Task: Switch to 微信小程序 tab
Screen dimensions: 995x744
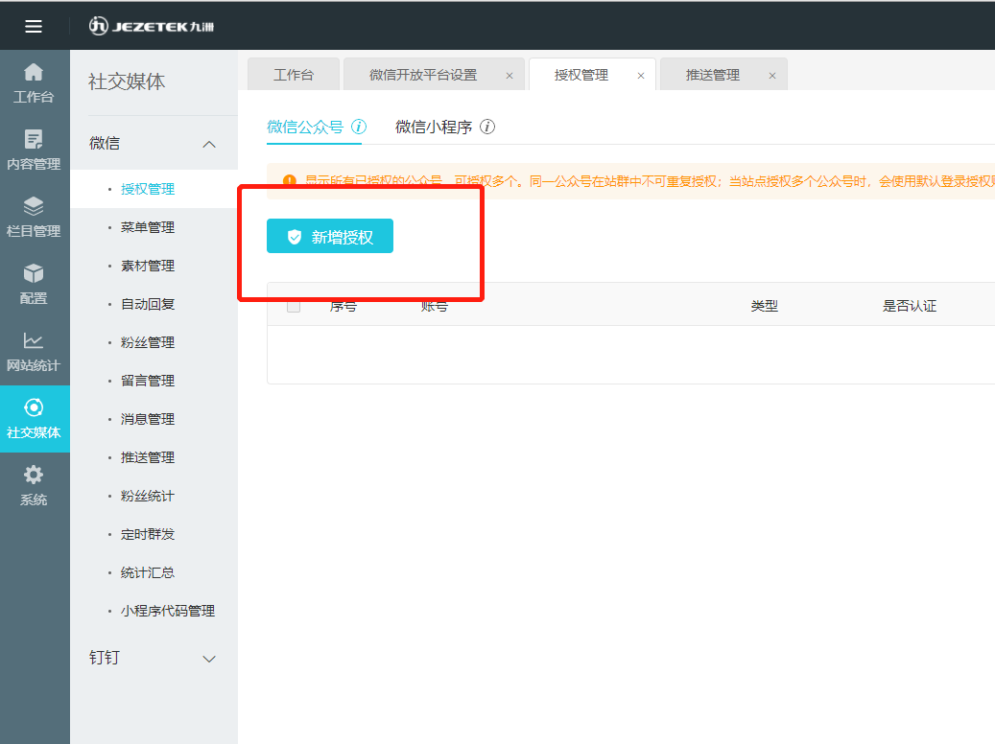Action: pos(434,127)
